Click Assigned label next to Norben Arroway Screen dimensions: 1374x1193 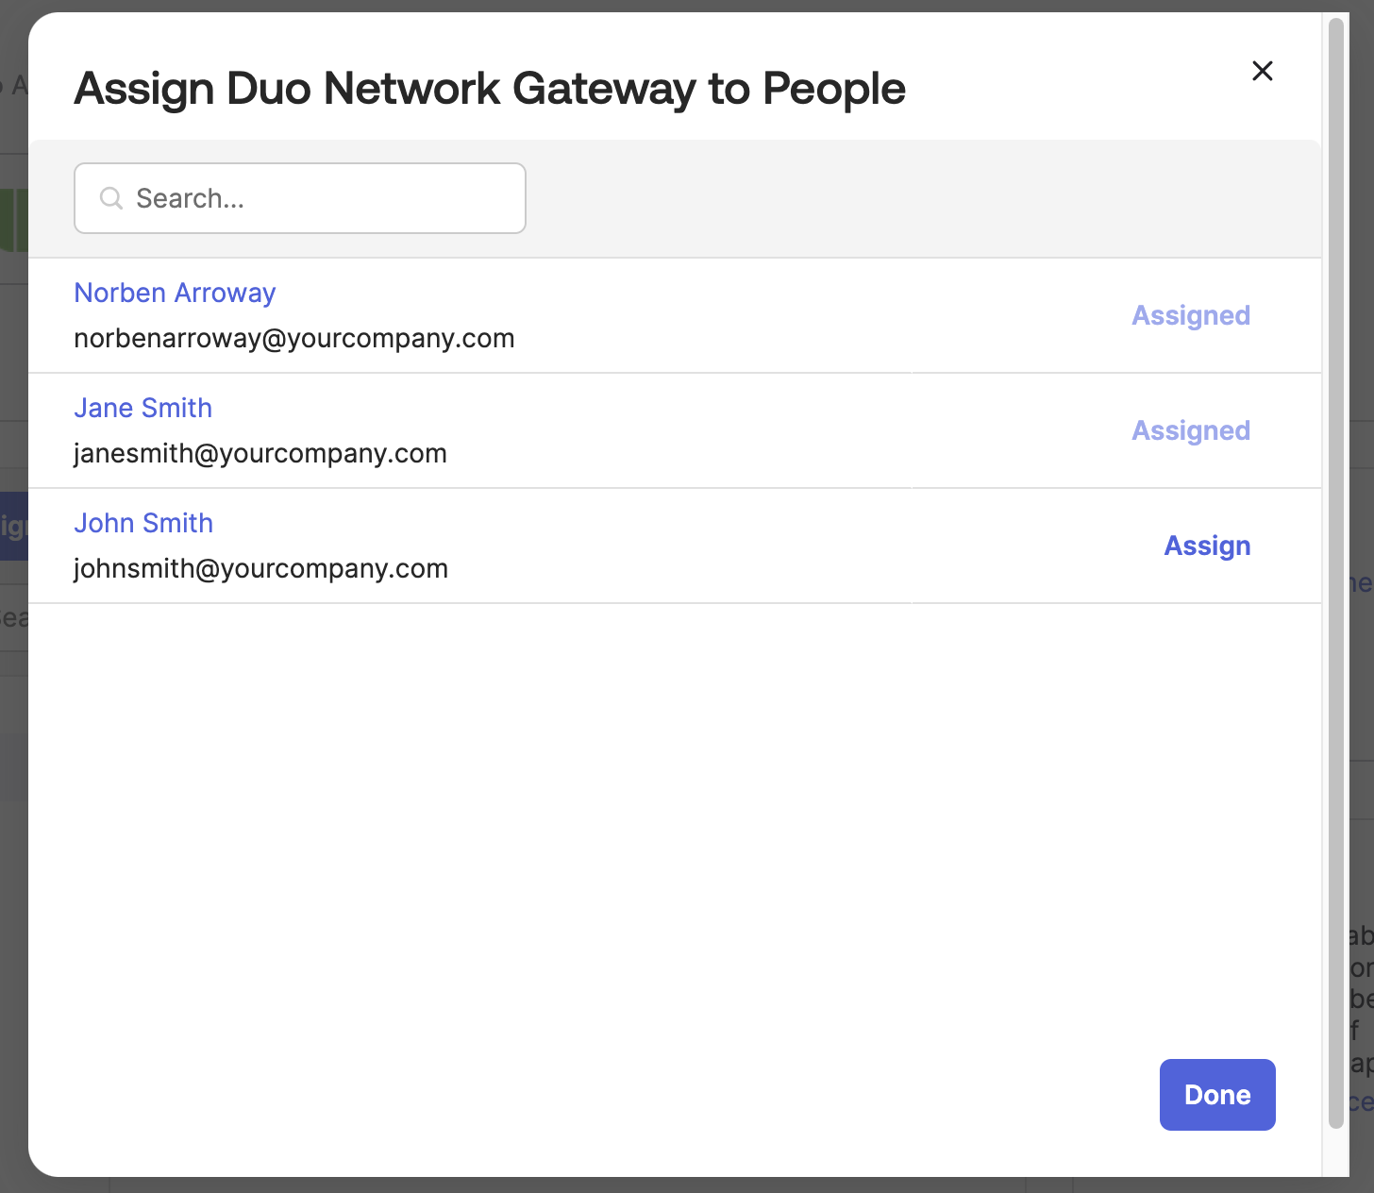[1190, 315]
